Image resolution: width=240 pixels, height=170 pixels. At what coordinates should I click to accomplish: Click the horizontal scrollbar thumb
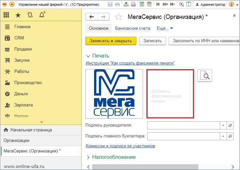pos(145,167)
